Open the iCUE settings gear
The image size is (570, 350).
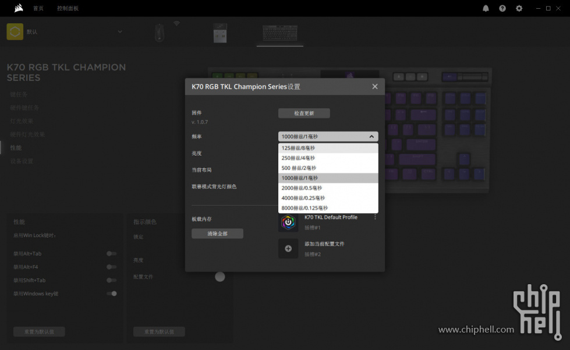(x=519, y=8)
